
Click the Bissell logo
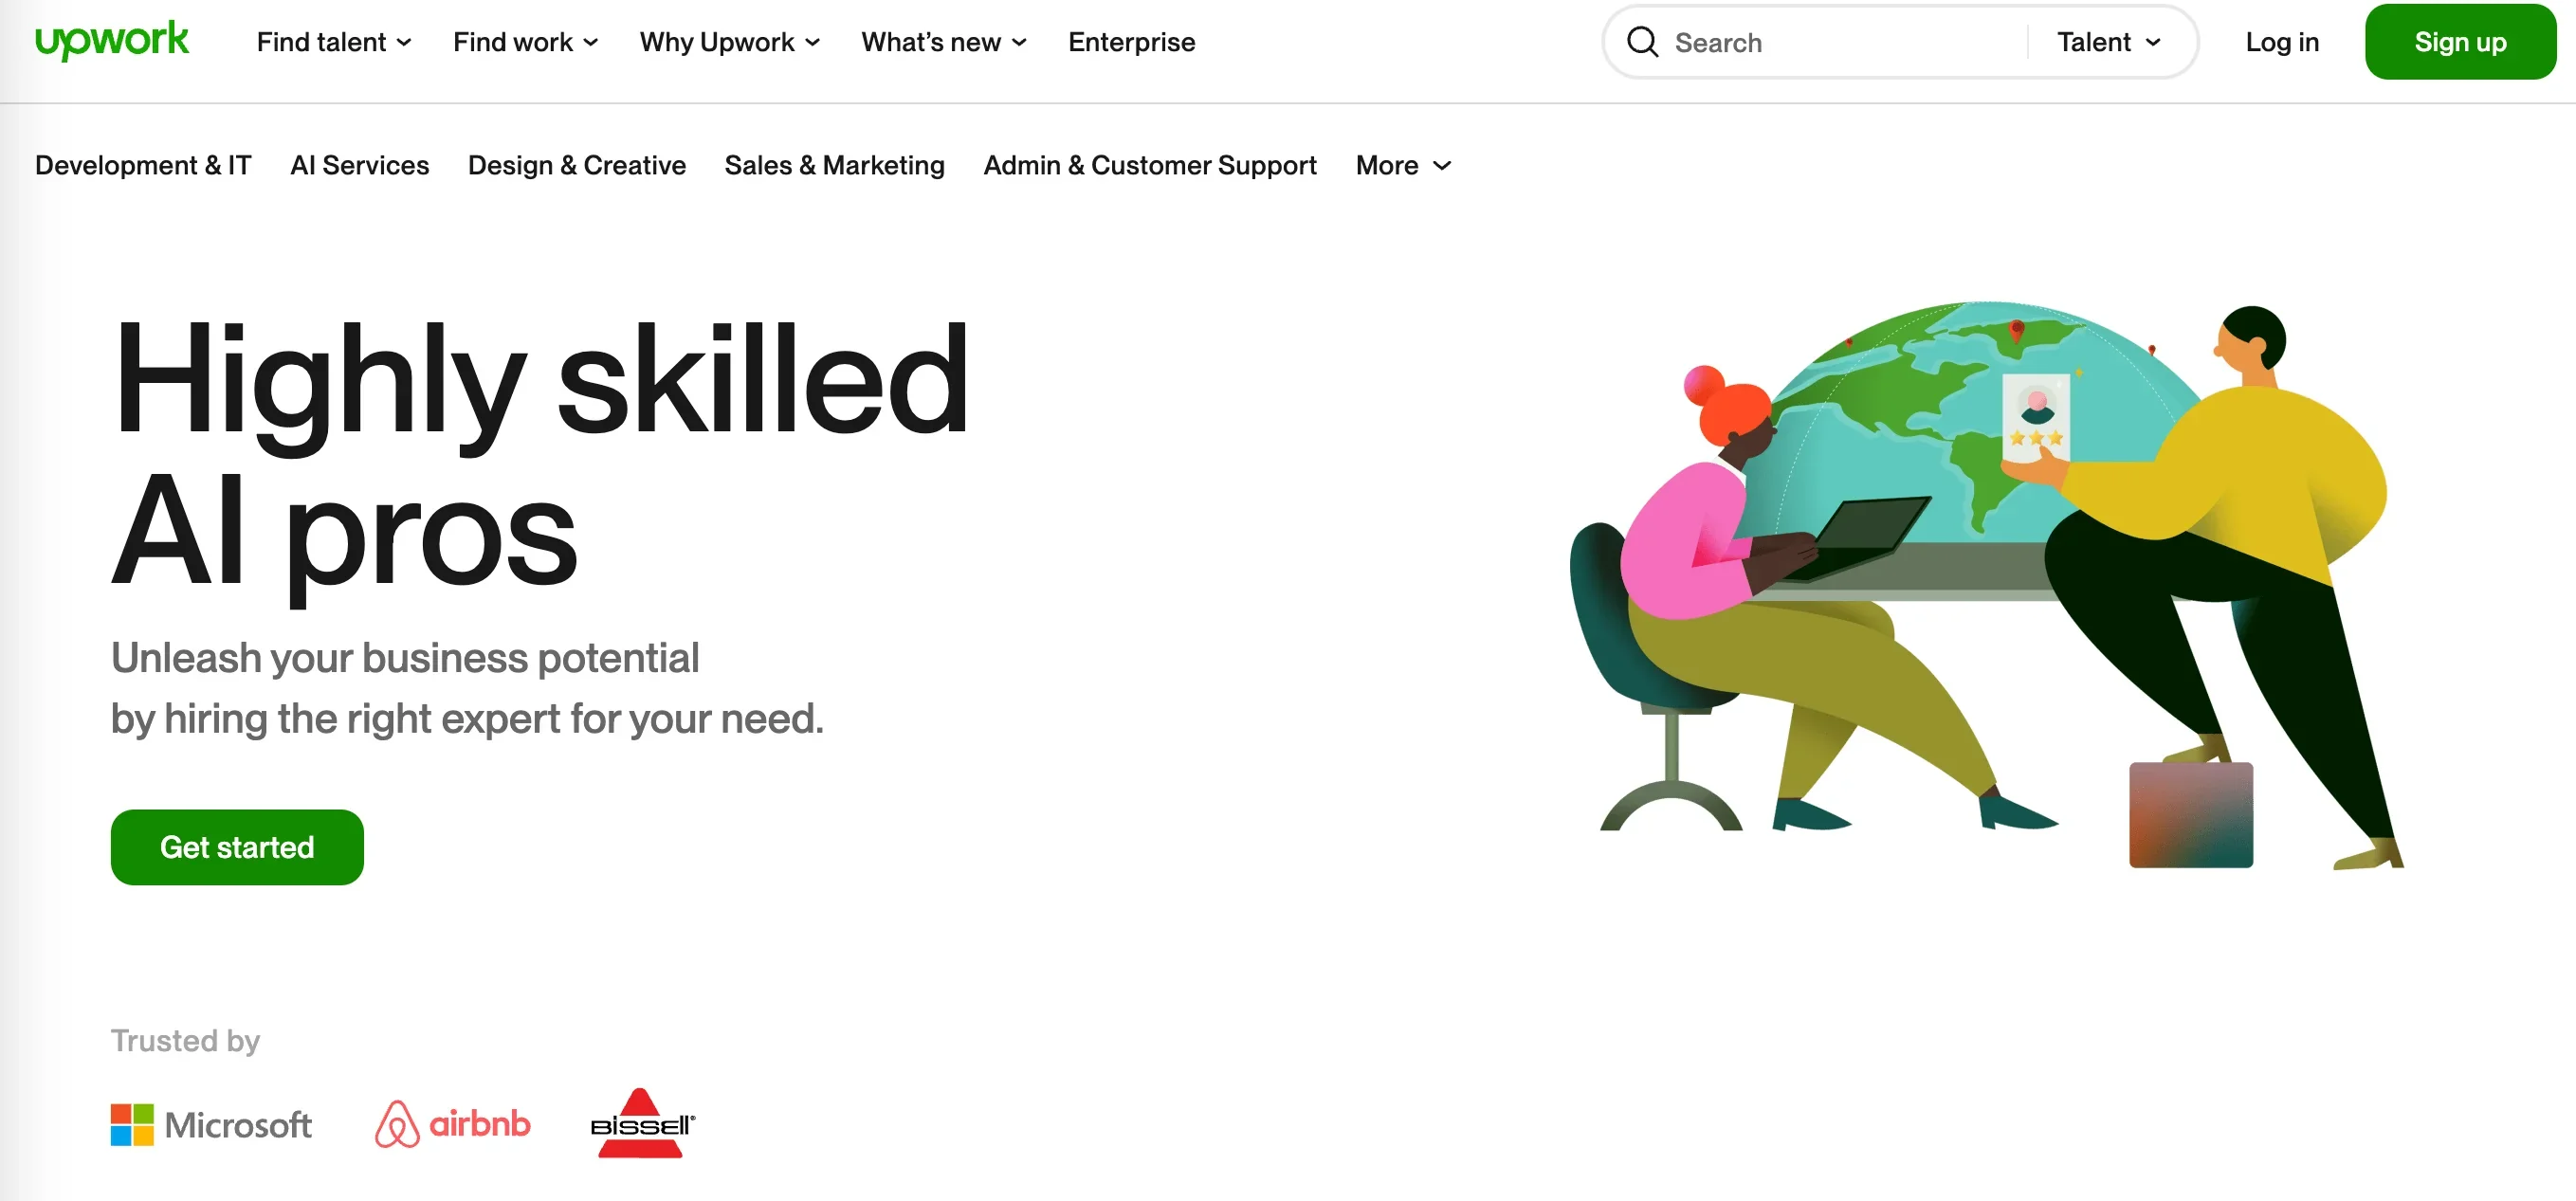point(642,1123)
